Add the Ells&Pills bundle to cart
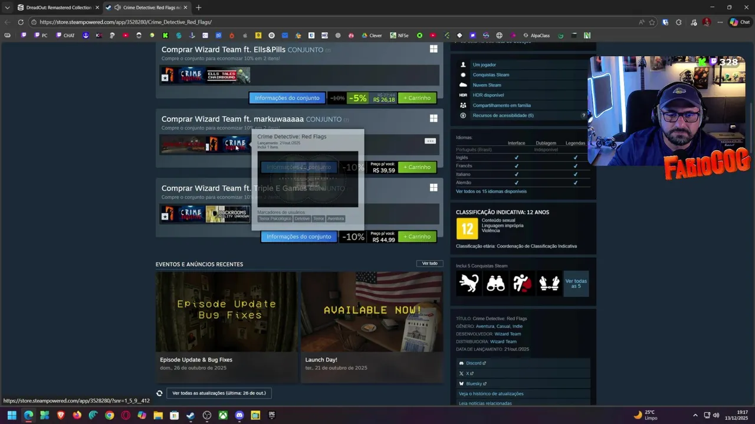755x424 pixels. click(x=417, y=98)
